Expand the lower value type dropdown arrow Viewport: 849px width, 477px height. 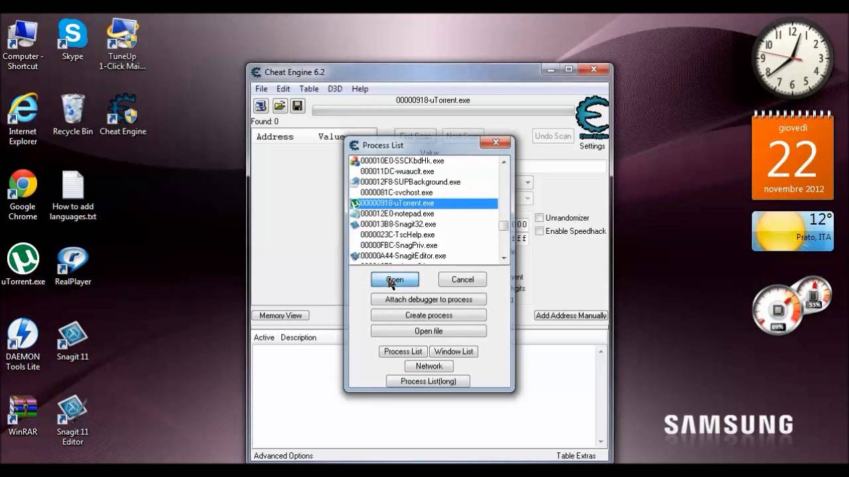pyautogui.click(x=528, y=199)
